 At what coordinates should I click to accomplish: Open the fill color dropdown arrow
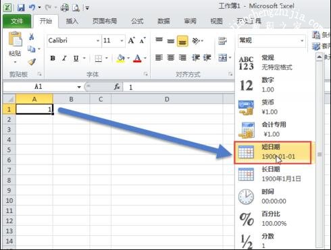tap(128, 59)
